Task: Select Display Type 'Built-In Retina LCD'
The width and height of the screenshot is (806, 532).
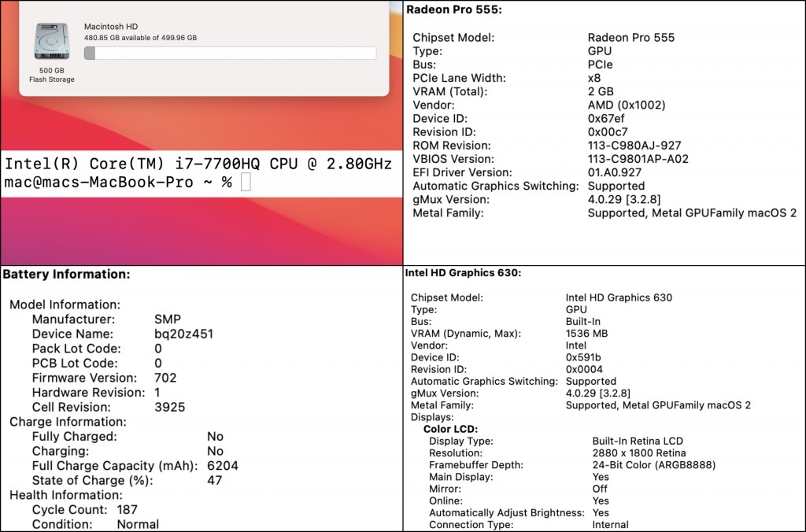Action: [638, 441]
